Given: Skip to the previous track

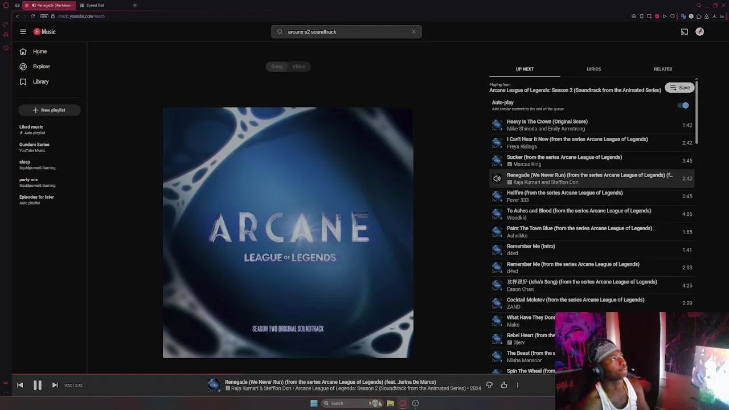Looking at the screenshot, I should (20, 386).
